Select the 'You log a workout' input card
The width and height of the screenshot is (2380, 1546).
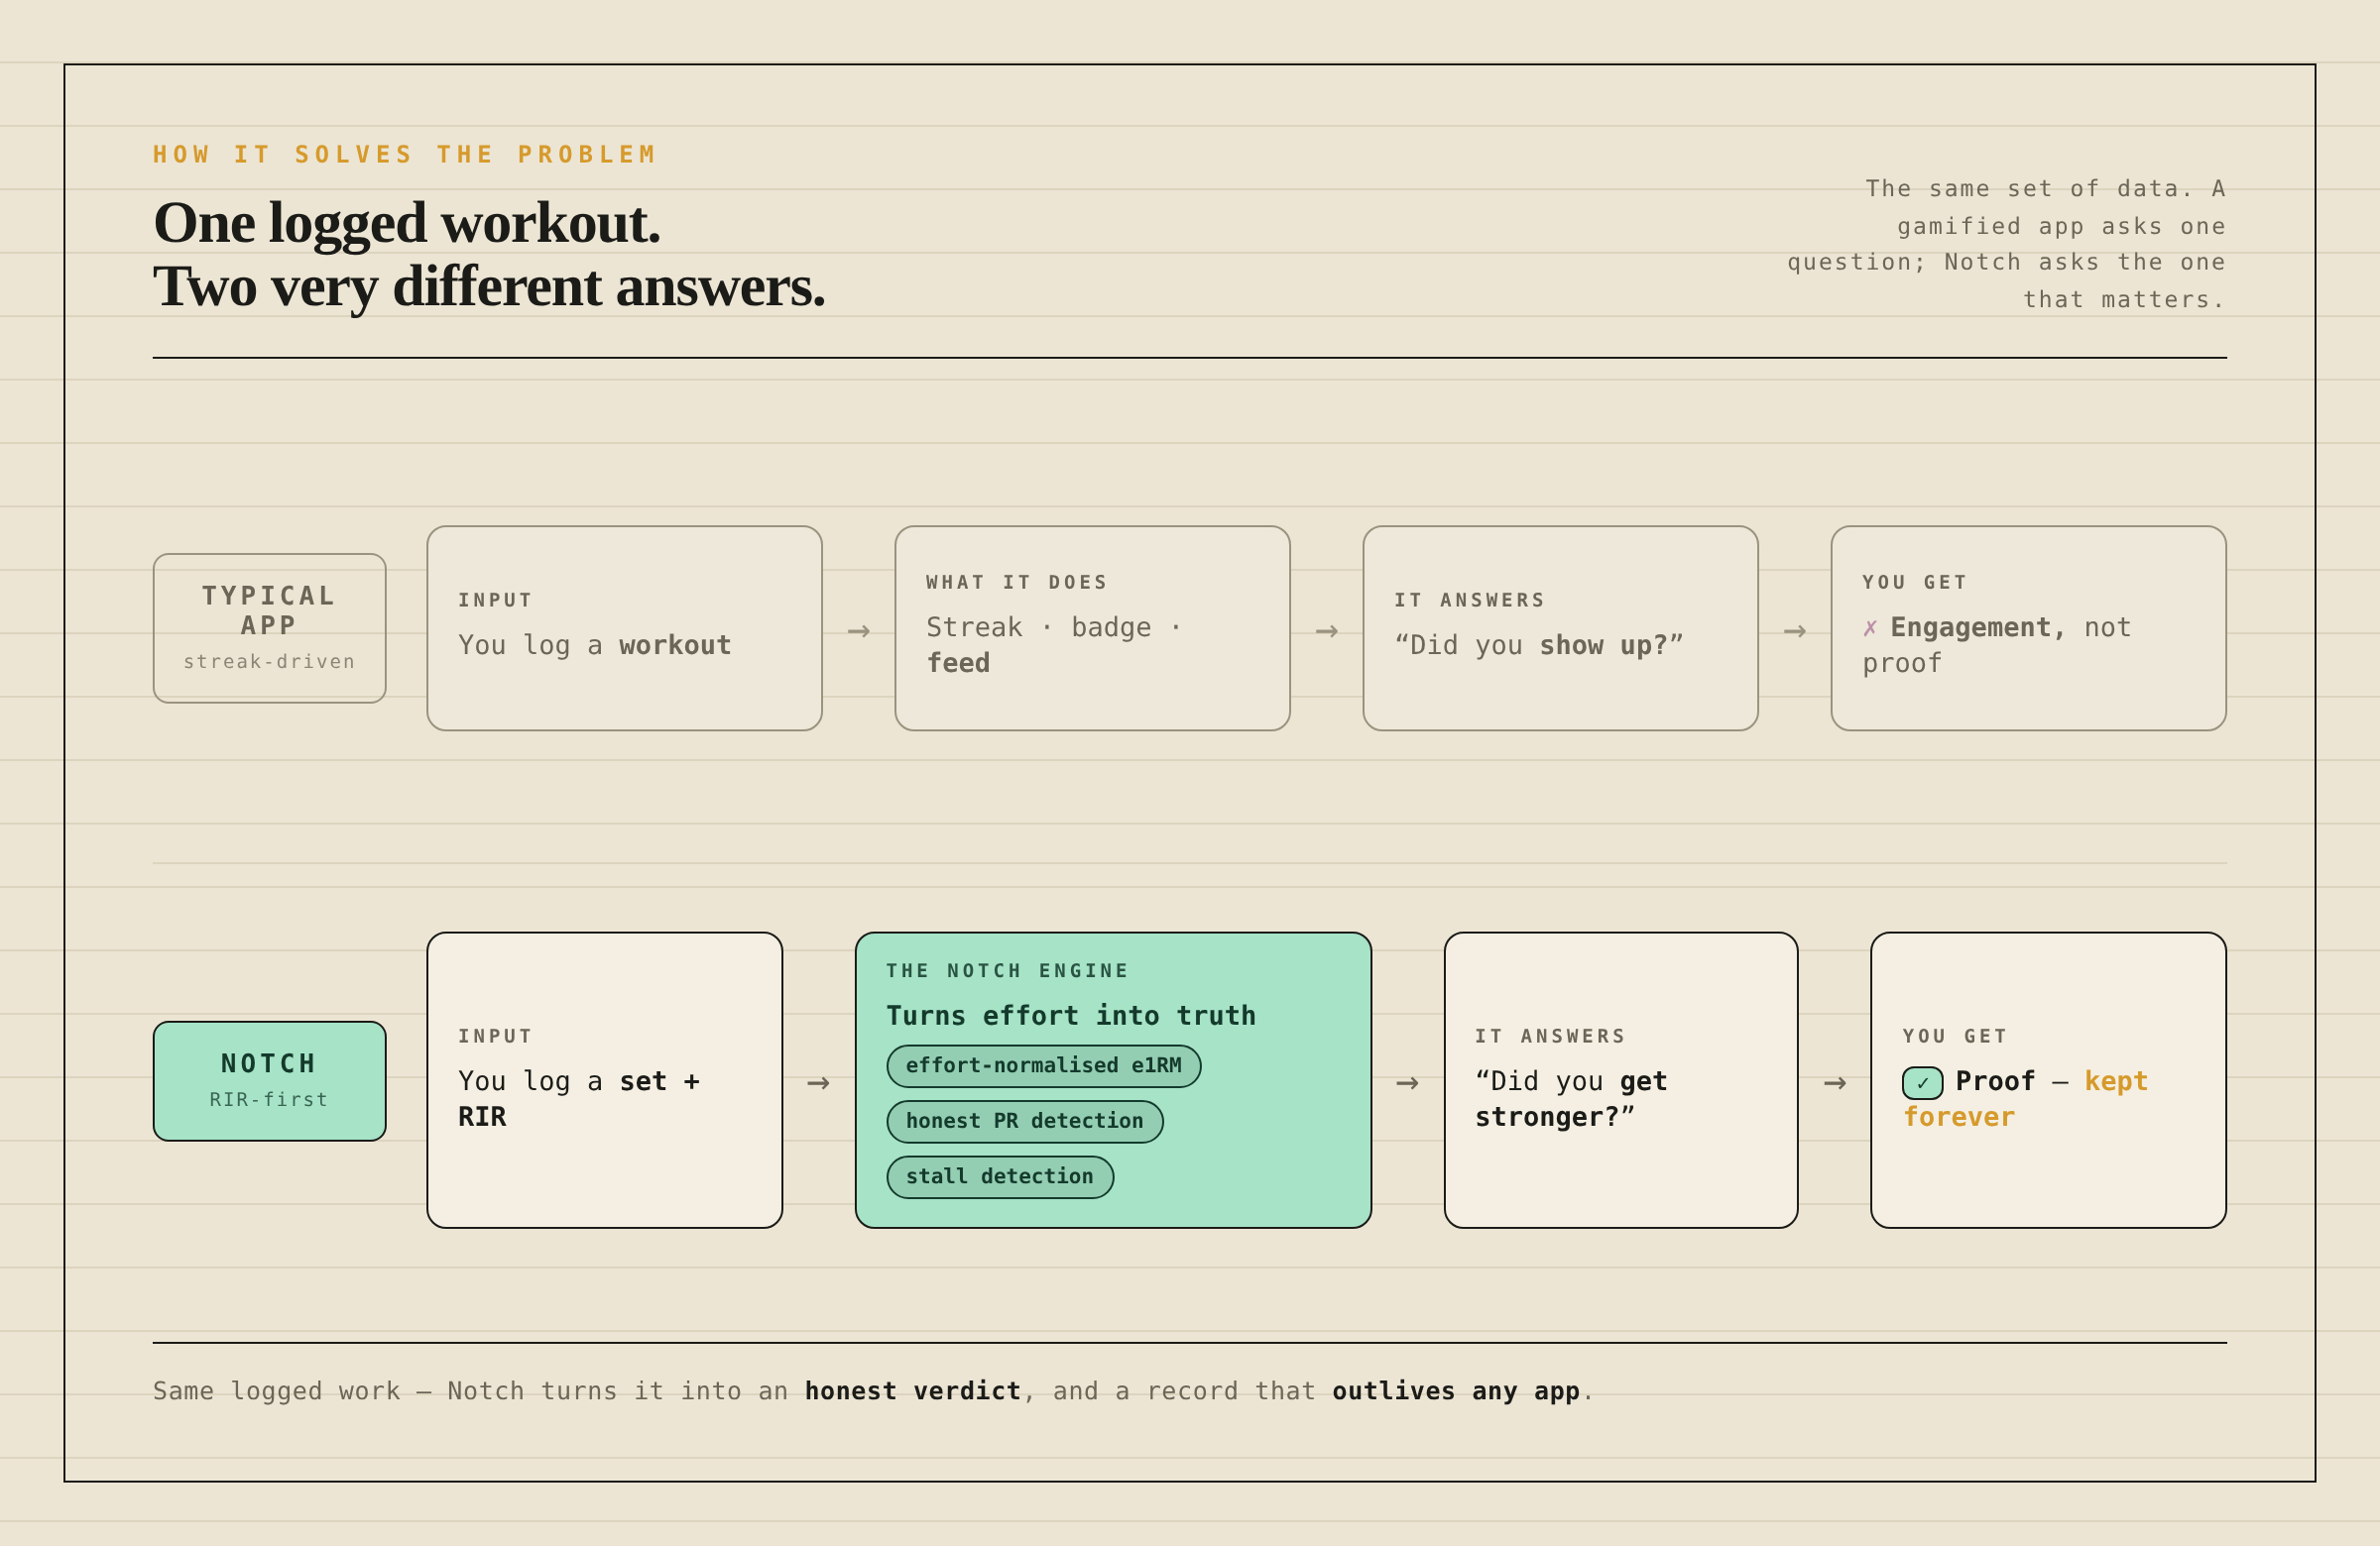click(x=624, y=627)
